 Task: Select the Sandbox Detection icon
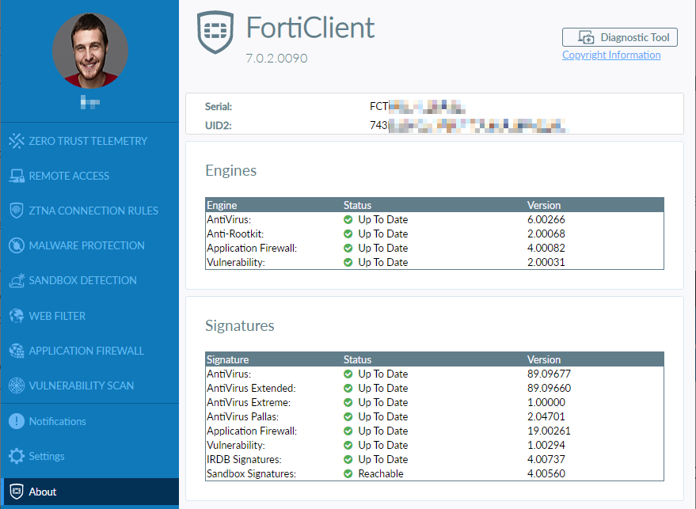[18, 280]
